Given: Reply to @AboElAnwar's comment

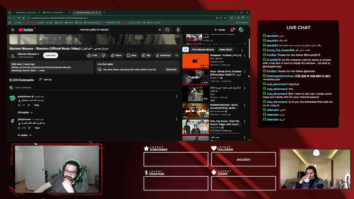Looking at the screenshot, I should pyautogui.click(x=37, y=105).
